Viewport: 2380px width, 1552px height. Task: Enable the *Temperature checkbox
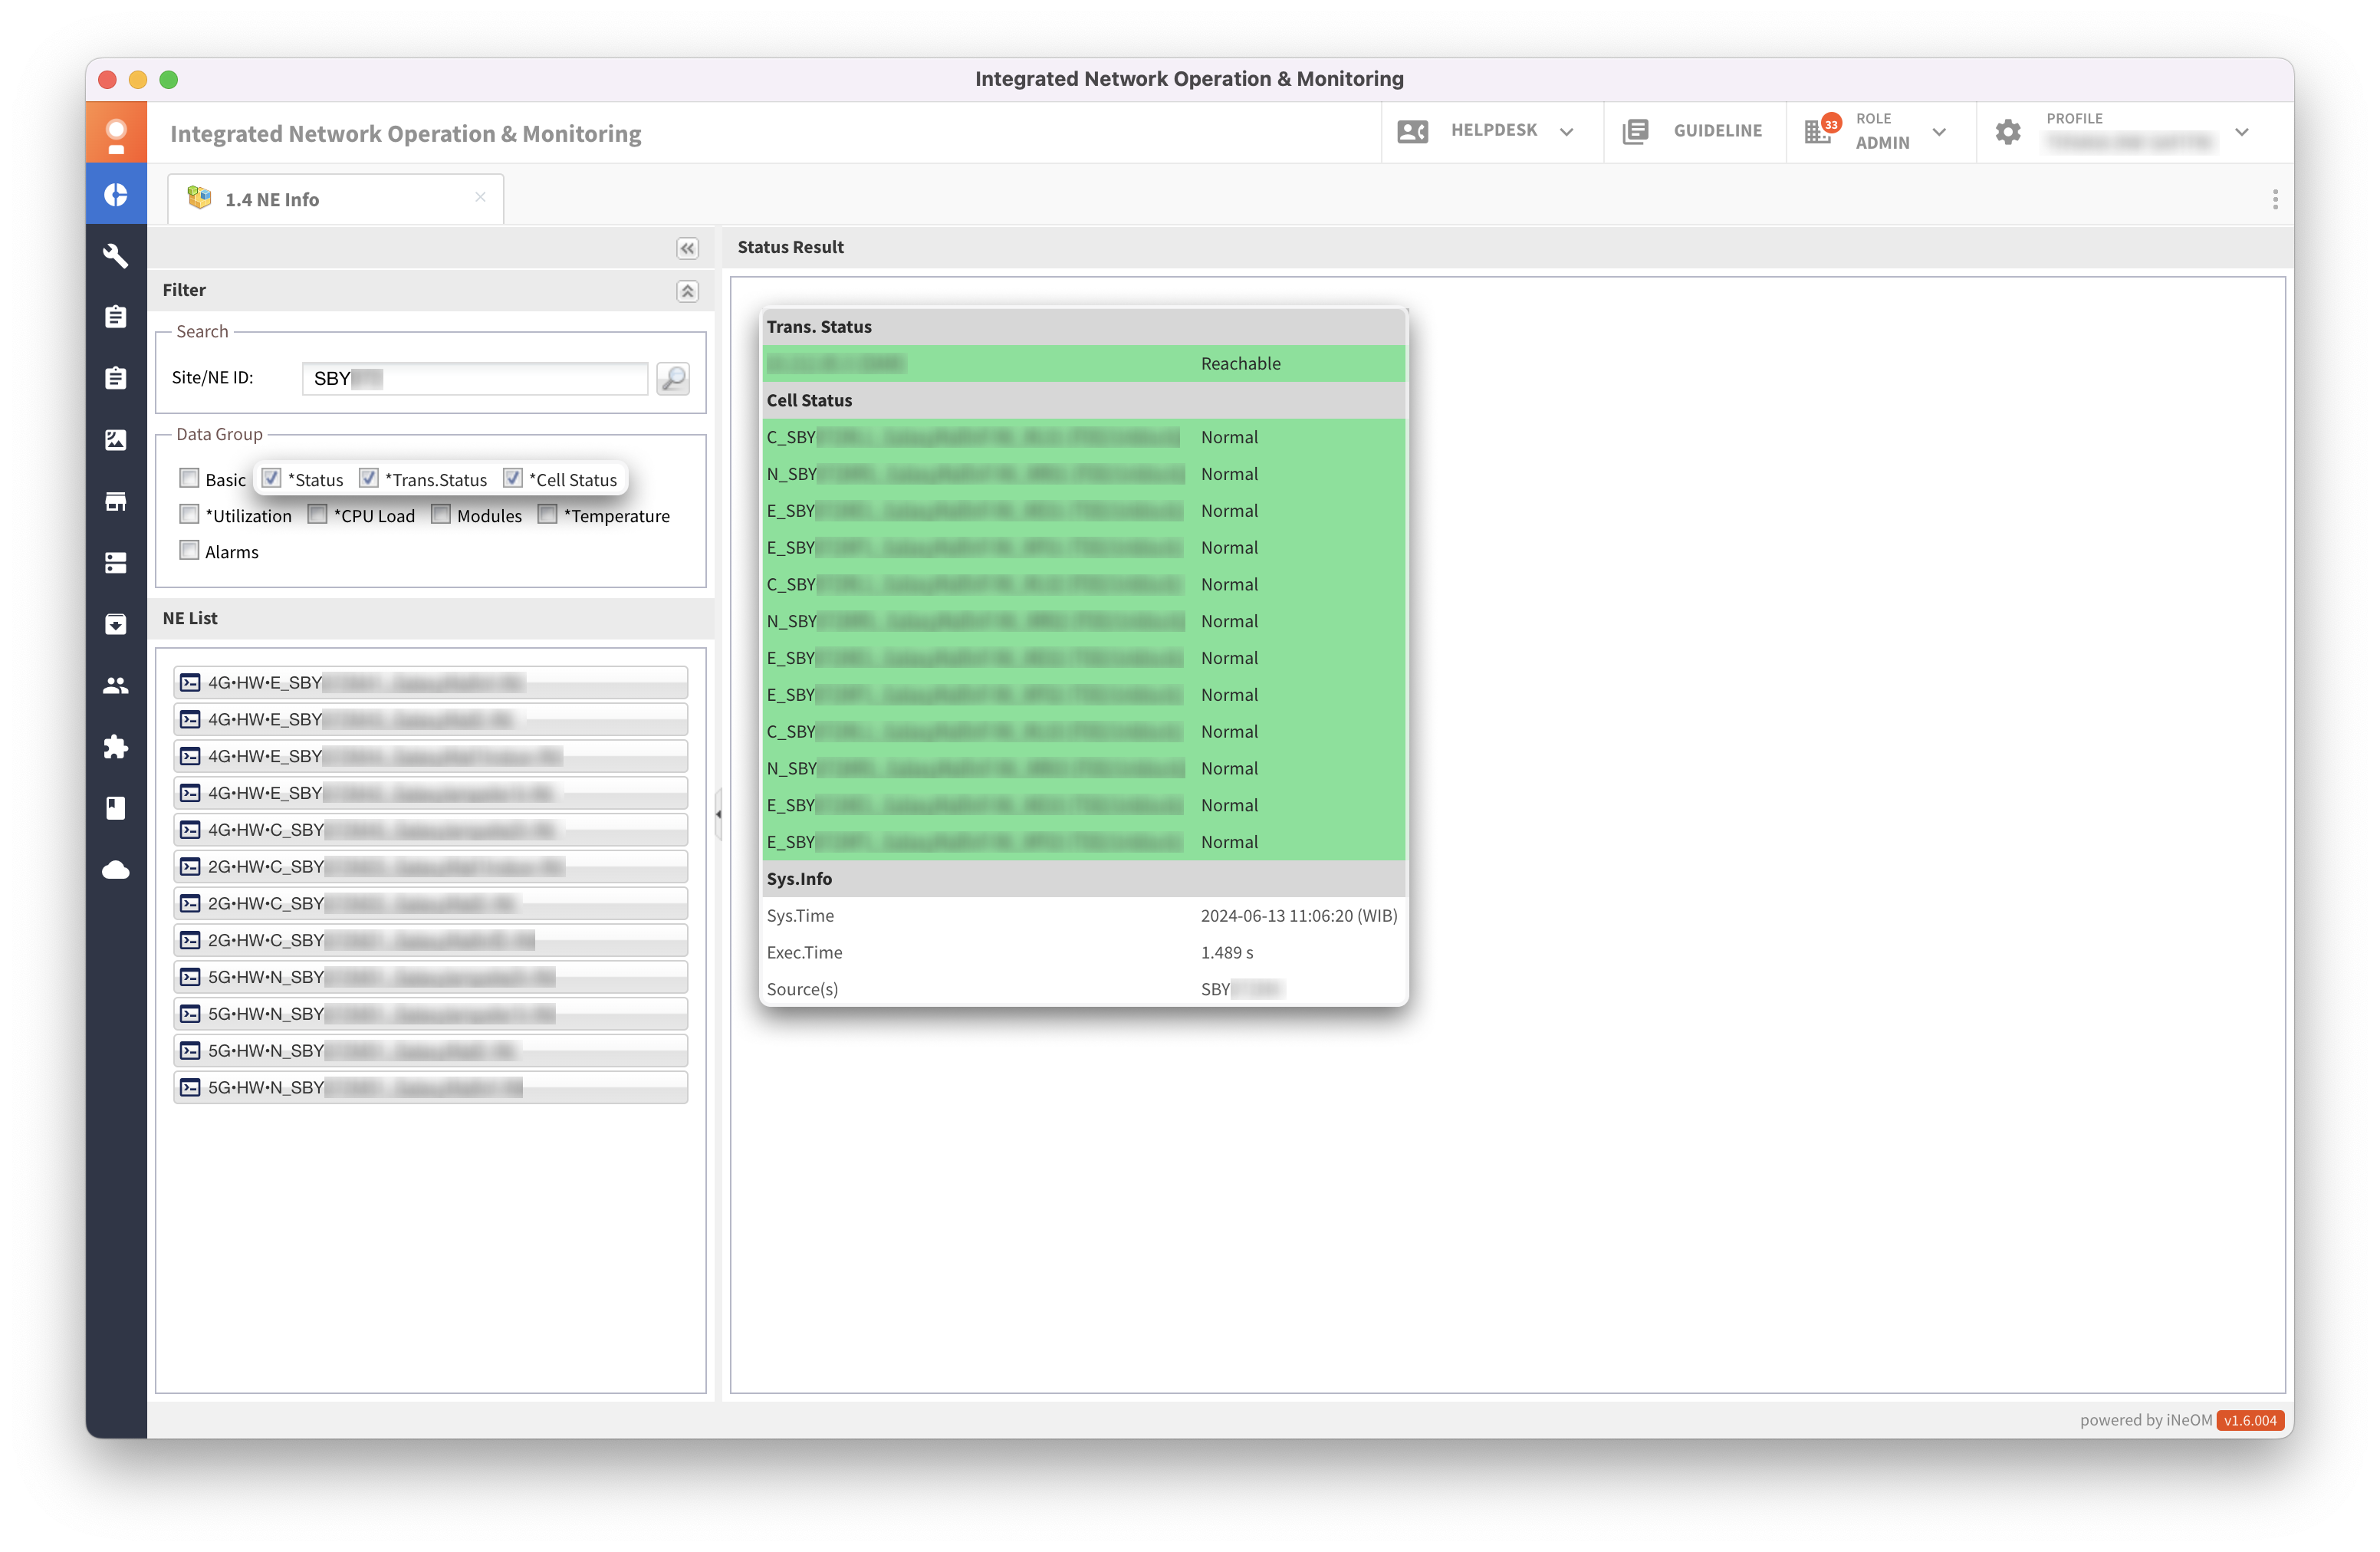coord(547,515)
